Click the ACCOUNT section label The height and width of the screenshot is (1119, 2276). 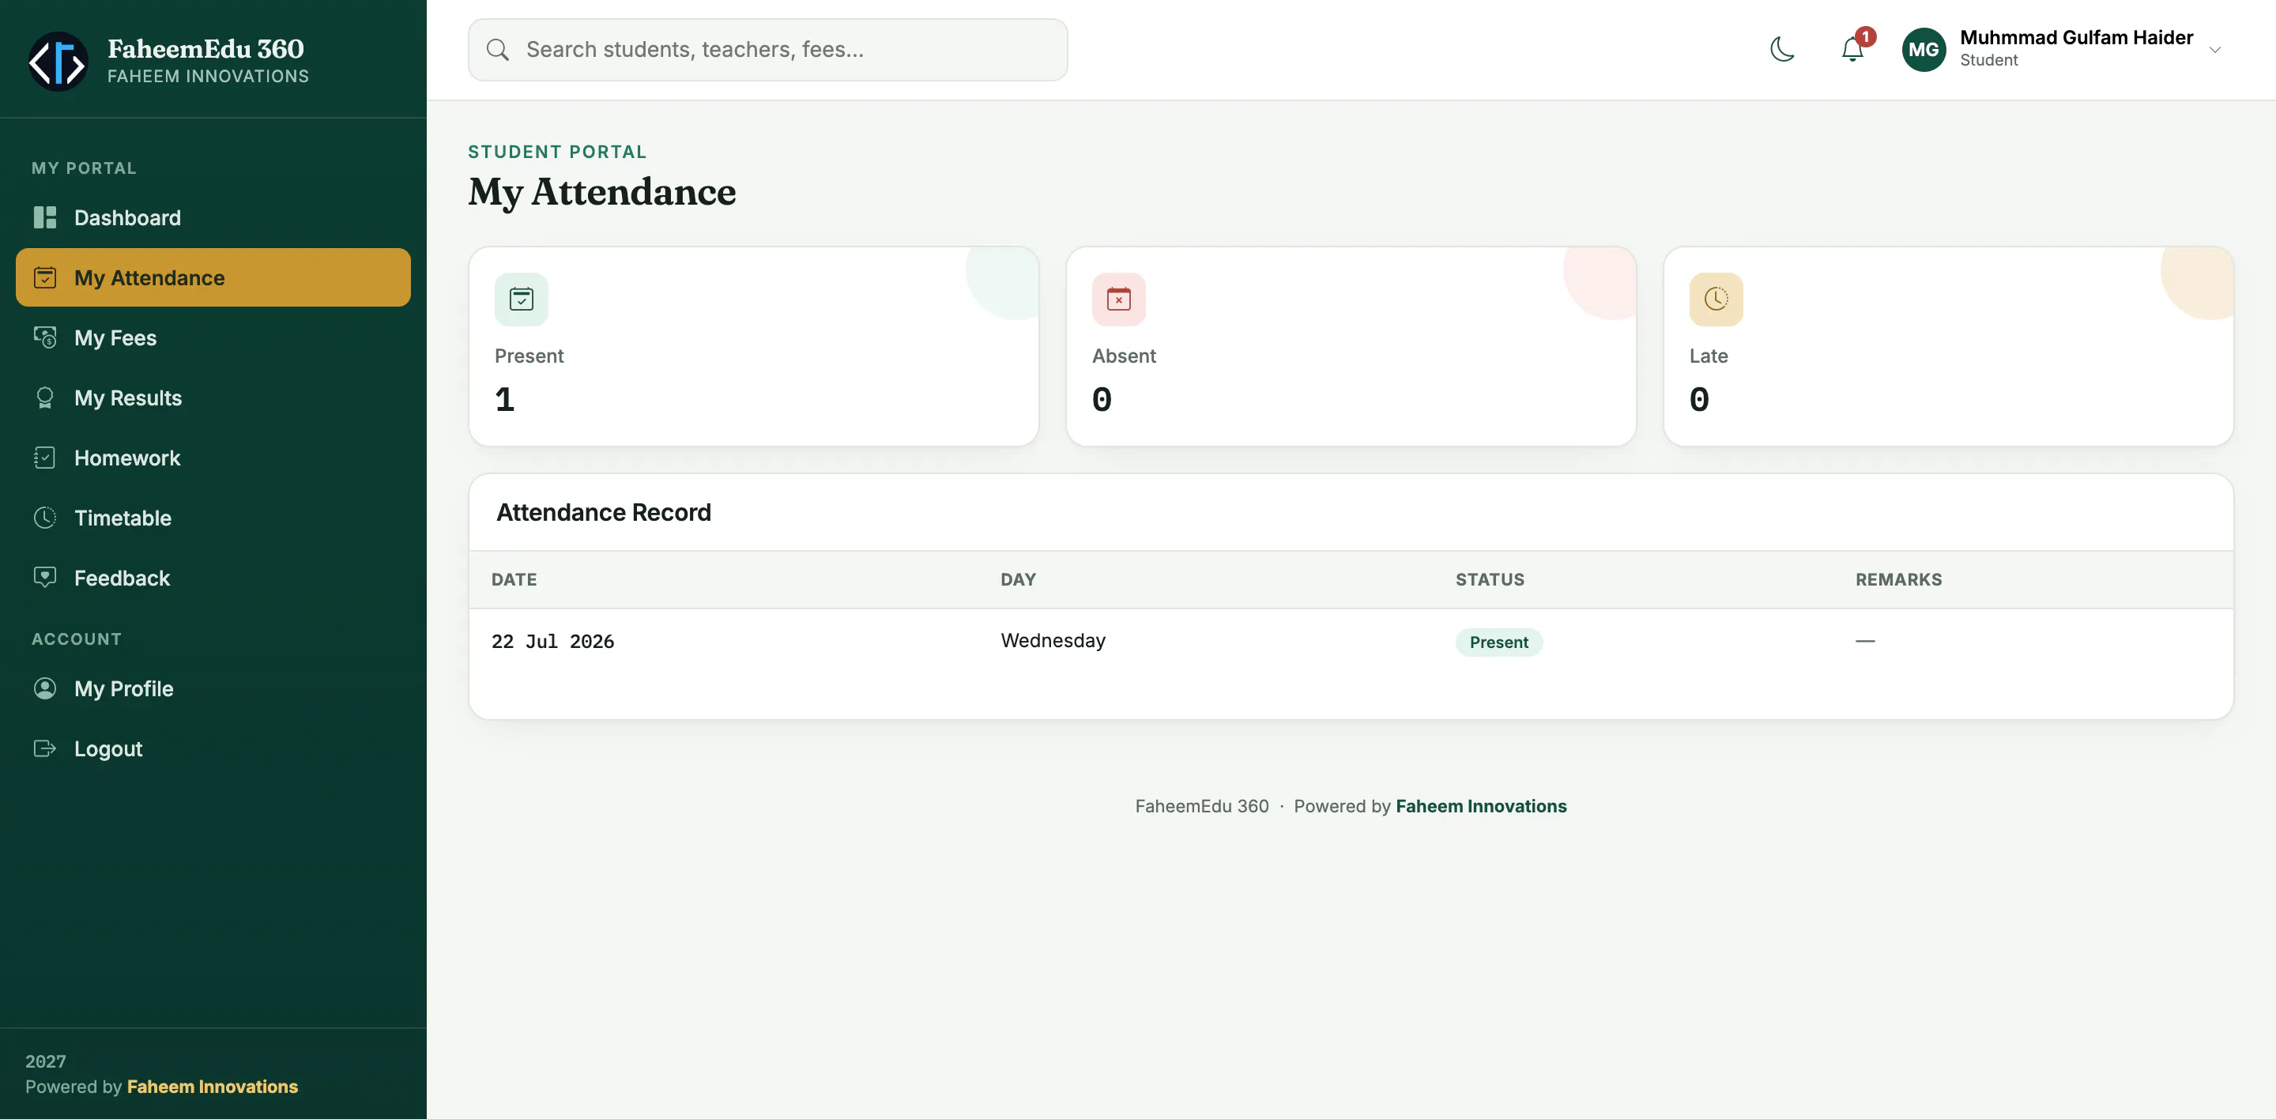pos(77,639)
